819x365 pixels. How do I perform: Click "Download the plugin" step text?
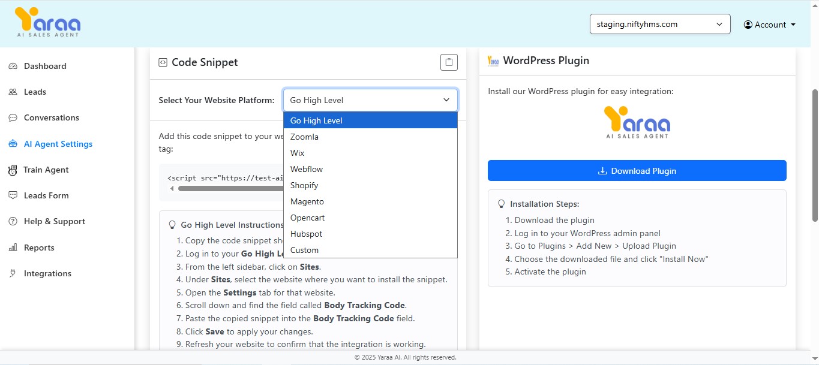click(554, 220)
